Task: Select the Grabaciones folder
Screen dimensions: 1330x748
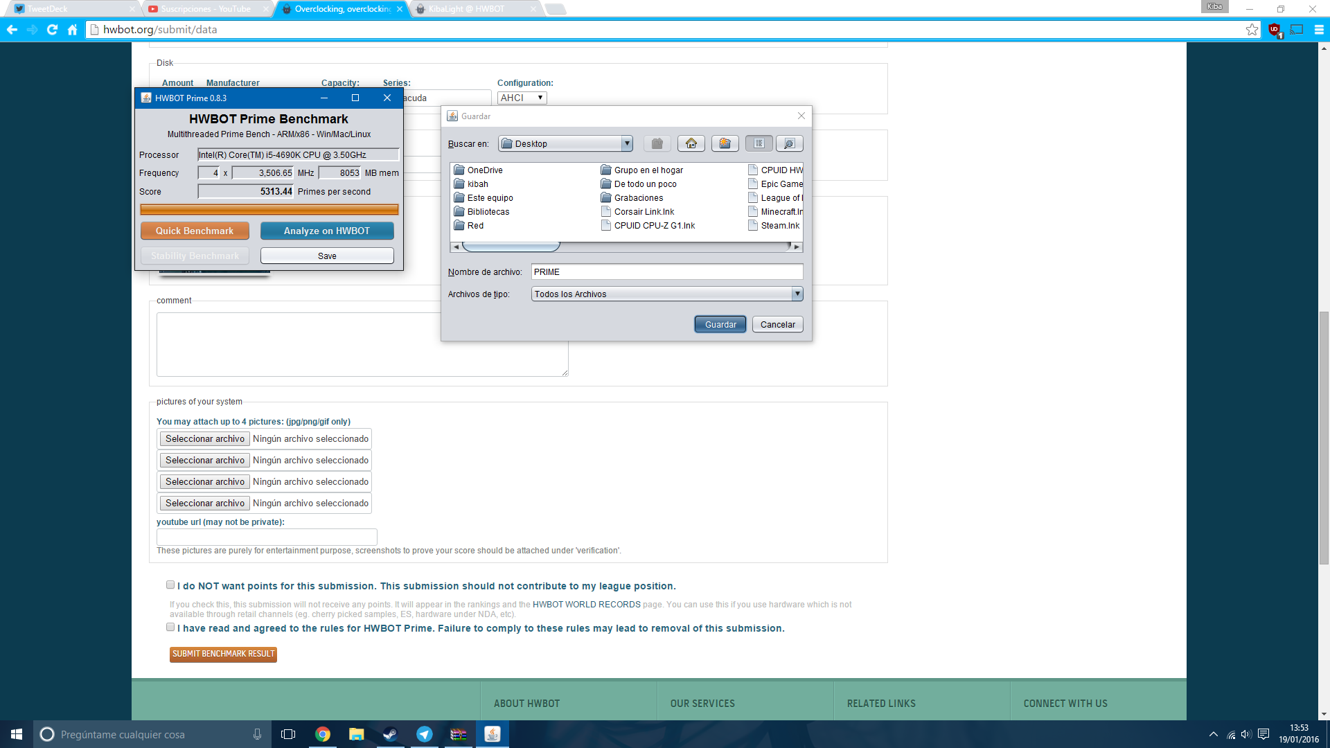Action: tap(632, 198)
